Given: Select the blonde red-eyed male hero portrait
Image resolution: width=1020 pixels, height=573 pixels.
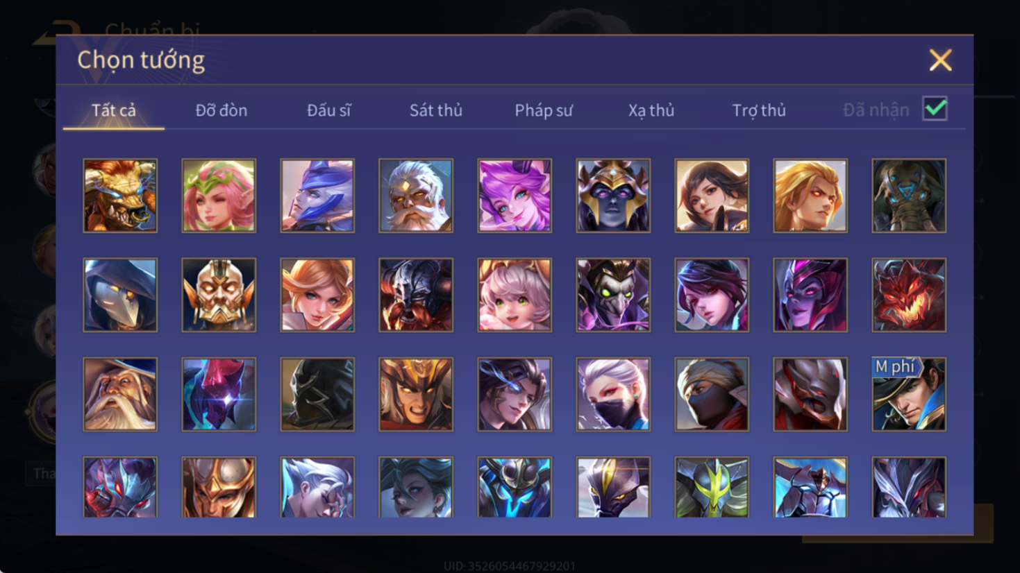Looking at the screenshot, I should pyautogui.click(x=810, y=196).
